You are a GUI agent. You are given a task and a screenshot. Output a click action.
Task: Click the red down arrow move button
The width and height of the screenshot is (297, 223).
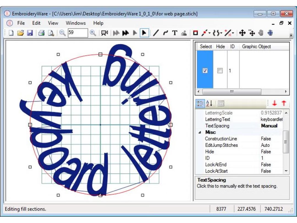[x=274, y=104]
